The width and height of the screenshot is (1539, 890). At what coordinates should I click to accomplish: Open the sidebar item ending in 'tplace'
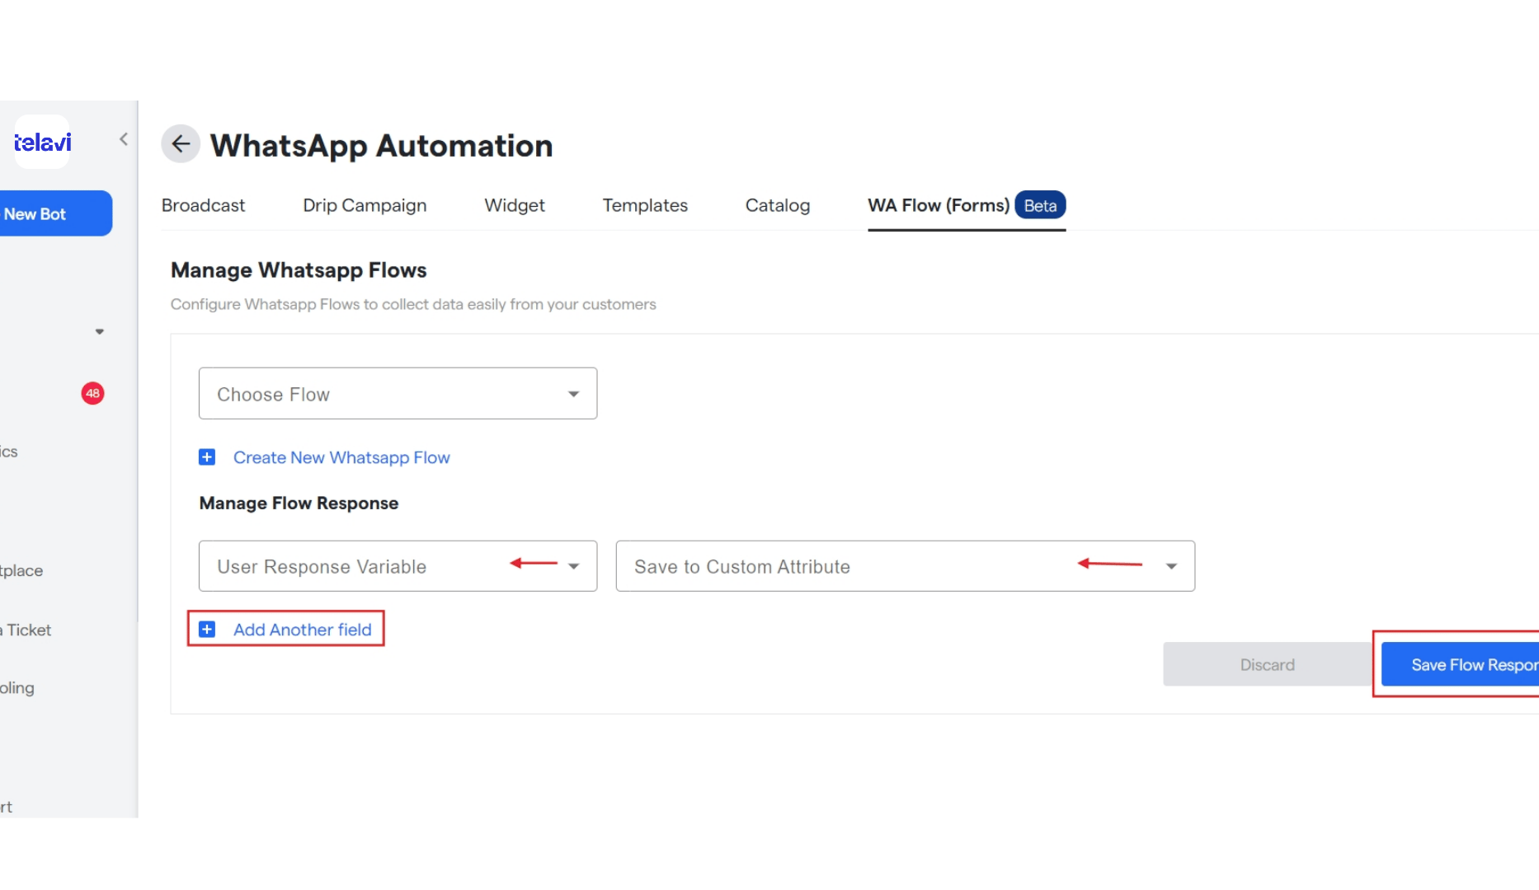(x=21, y=570)
